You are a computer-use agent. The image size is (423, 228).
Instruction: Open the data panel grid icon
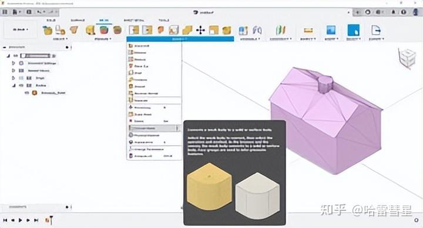(x=5, y=12)
